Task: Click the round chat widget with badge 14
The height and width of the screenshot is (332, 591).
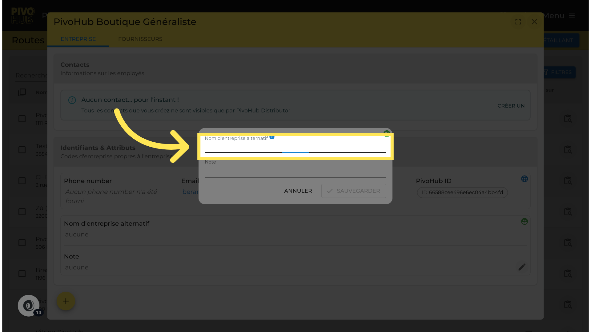Action: coord(29,306)
